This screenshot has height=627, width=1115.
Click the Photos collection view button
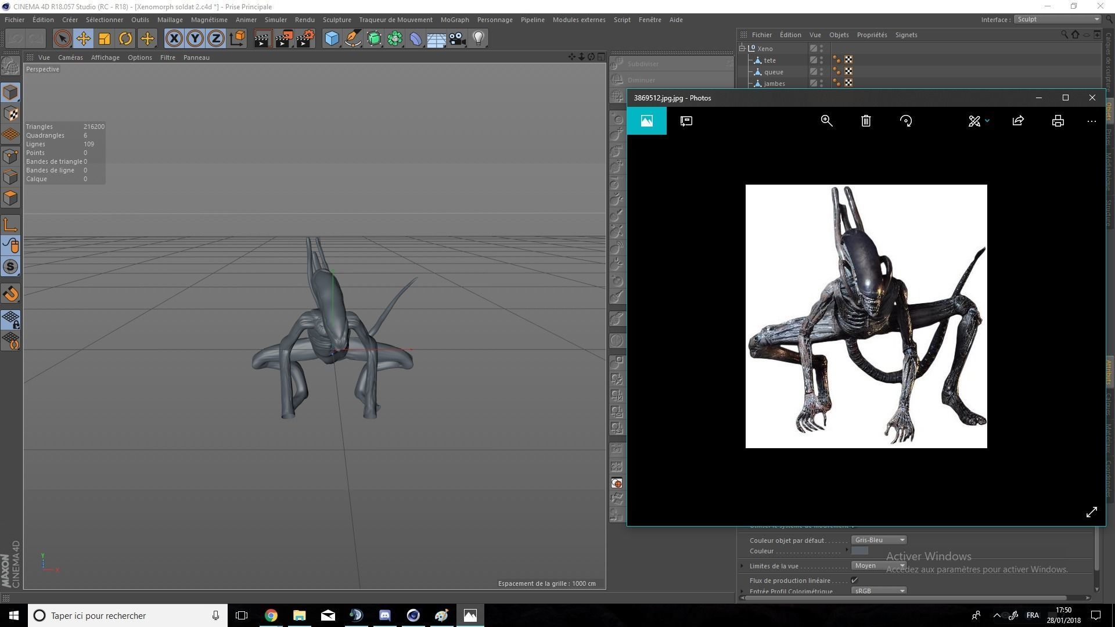[647, 121]
